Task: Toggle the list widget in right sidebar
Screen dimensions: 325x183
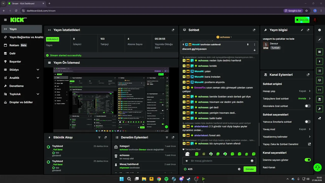Action: (319, 71)
